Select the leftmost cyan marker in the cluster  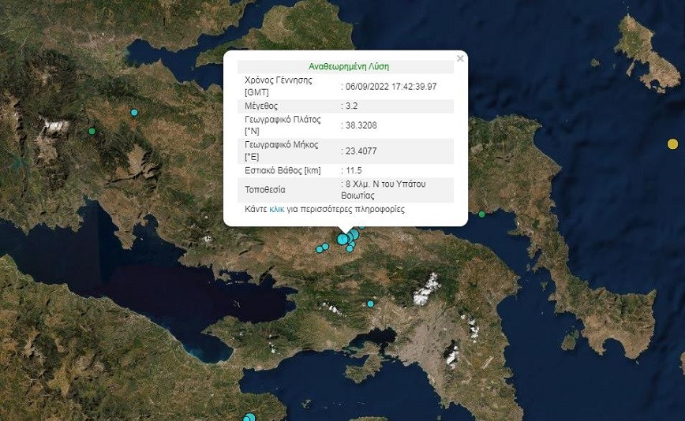point(320,249)
